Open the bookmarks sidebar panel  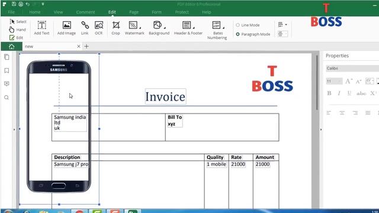tap(7, 70)
